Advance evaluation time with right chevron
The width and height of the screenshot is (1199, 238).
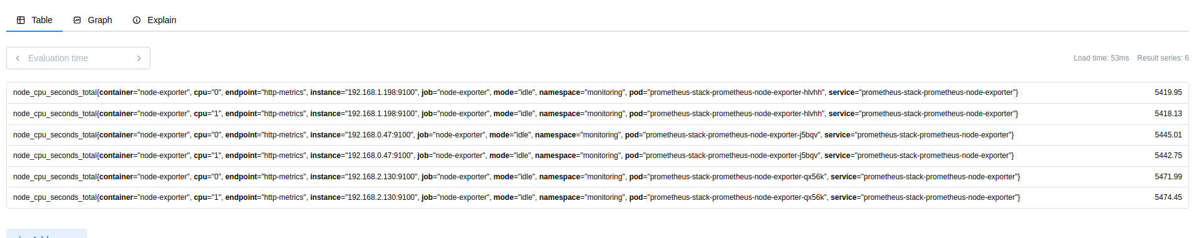click(139, 58)
